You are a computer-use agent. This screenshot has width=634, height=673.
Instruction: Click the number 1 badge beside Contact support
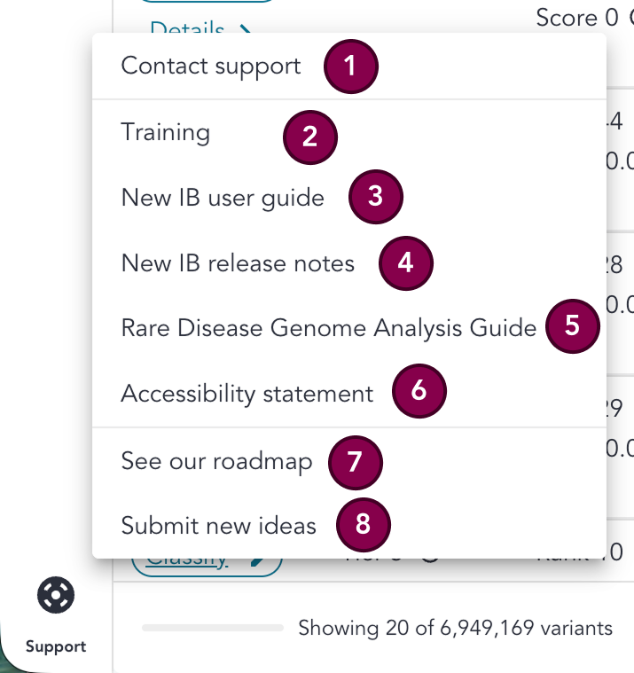click(351, 68)
